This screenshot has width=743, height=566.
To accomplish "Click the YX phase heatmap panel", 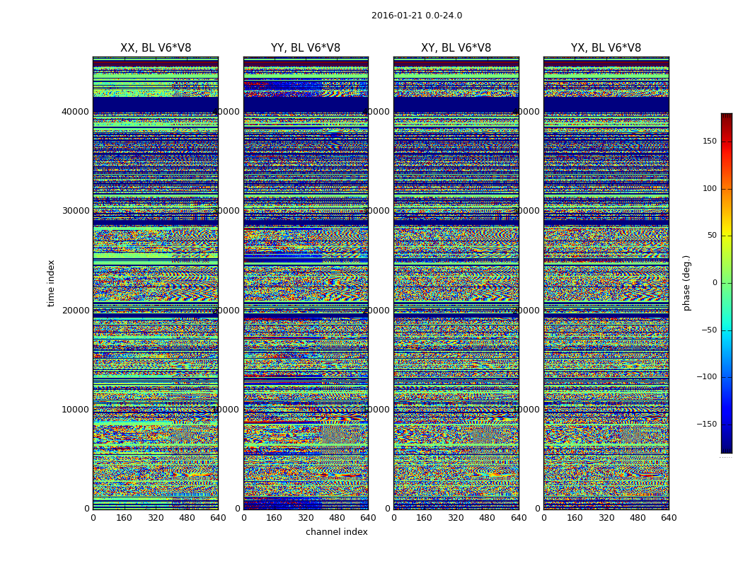I will tap(606, 283).
